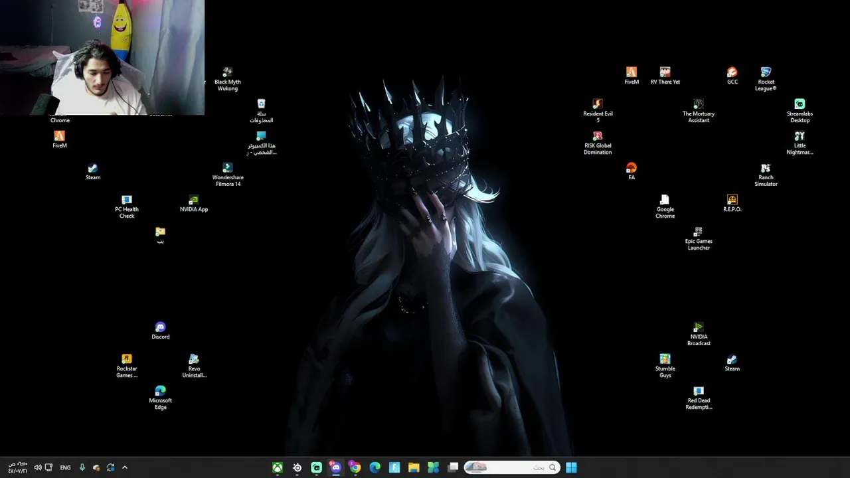Viewport: 850px width, 478px height.
Task: Open NVIDIA App desktop shortcut
Action: click(x=194, y=203)
